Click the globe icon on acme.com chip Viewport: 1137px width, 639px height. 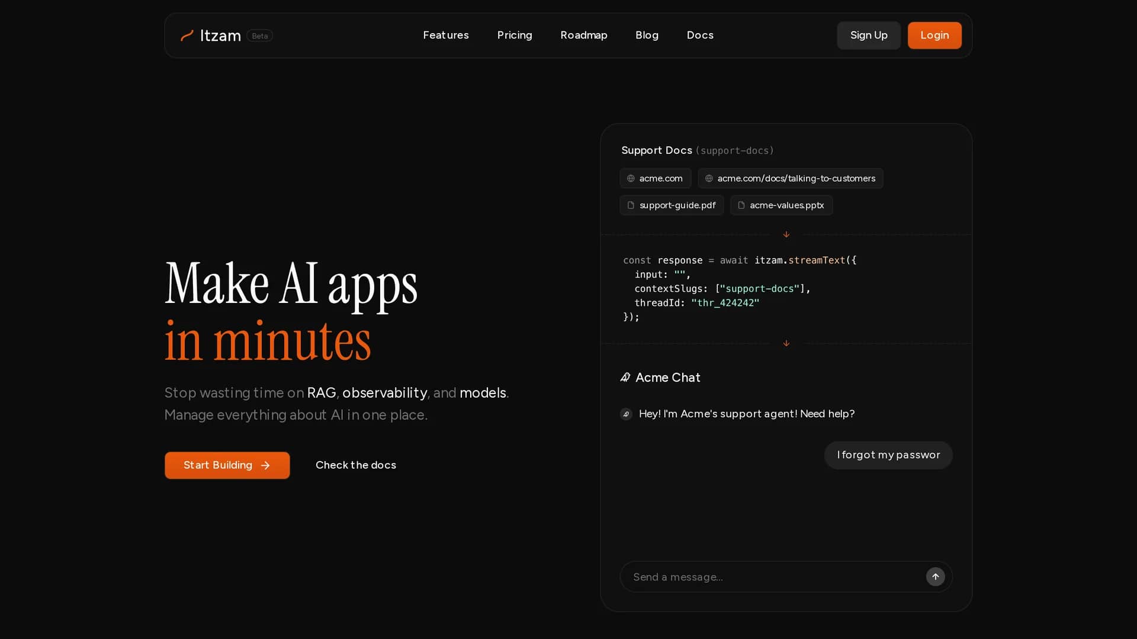631,178
